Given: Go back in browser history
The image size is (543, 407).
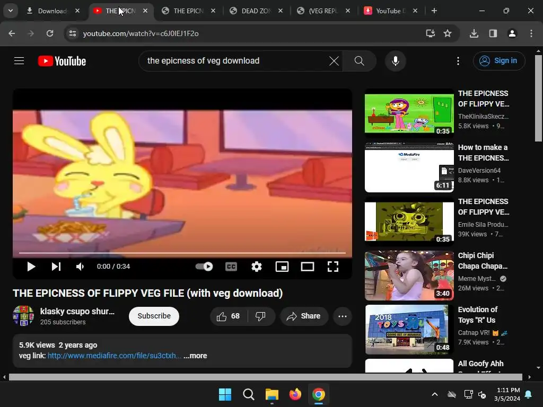Looking at the screenshot, I should pos(12,33).
